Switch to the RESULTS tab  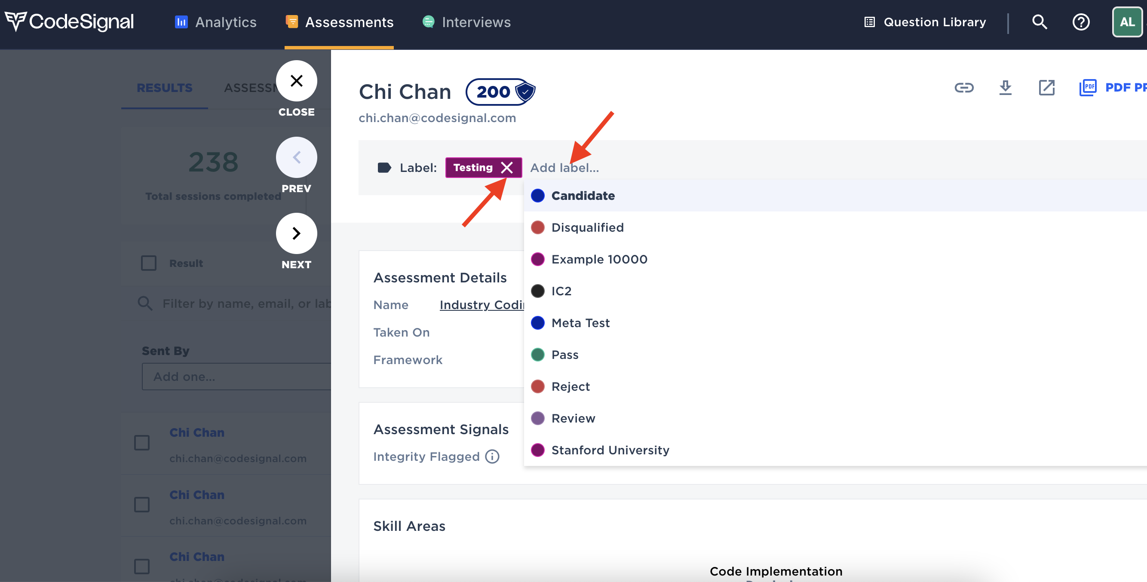pyautogui.click(x=164, y=88)
